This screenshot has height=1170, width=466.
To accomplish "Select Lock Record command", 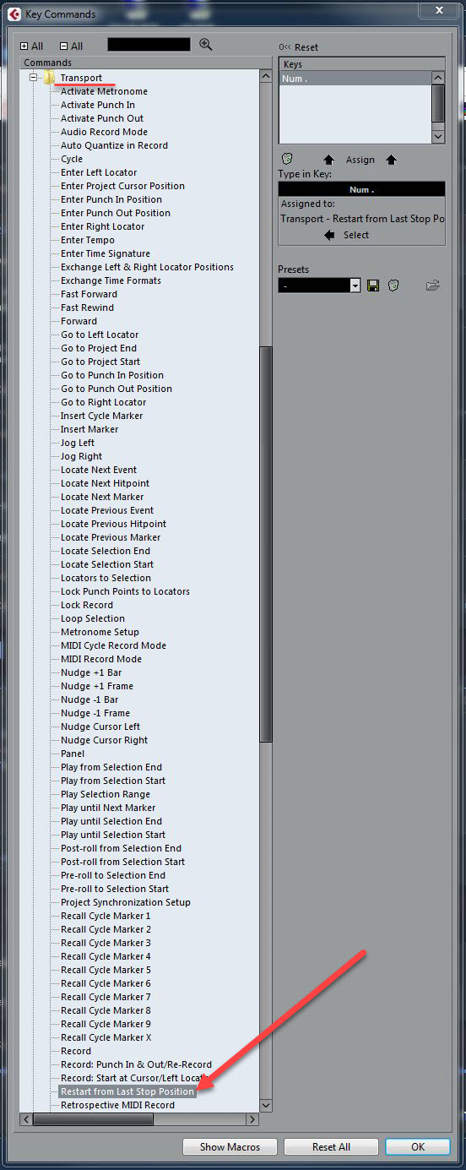I will pyautogui.click(x=87, y=605).
